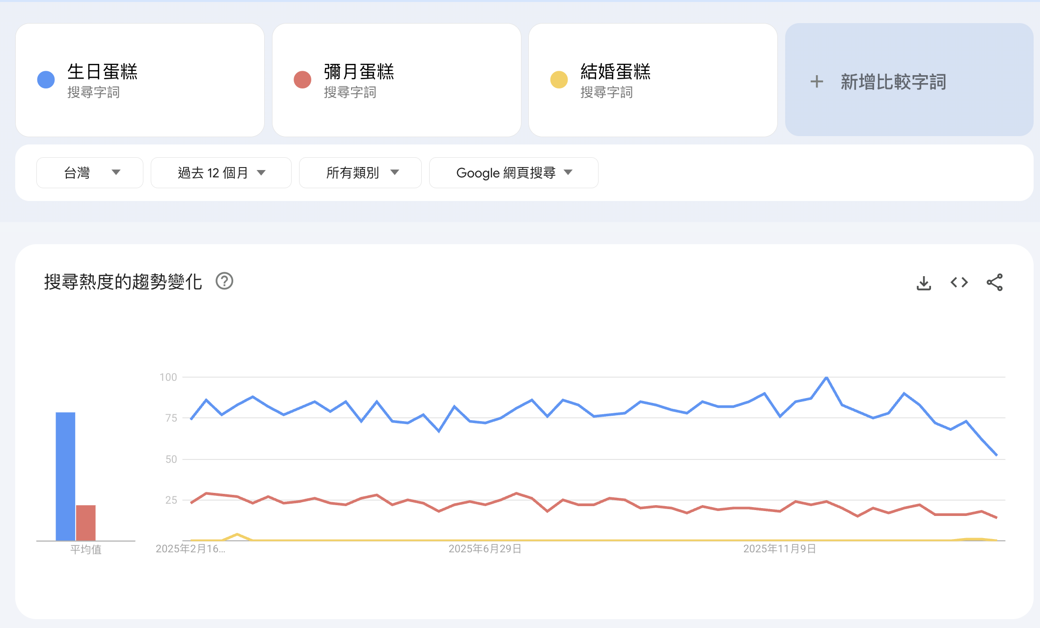Expand the 過去 12 個月 time range dropdown
This screenshot has height=628, width=1040.
[221, 172]
